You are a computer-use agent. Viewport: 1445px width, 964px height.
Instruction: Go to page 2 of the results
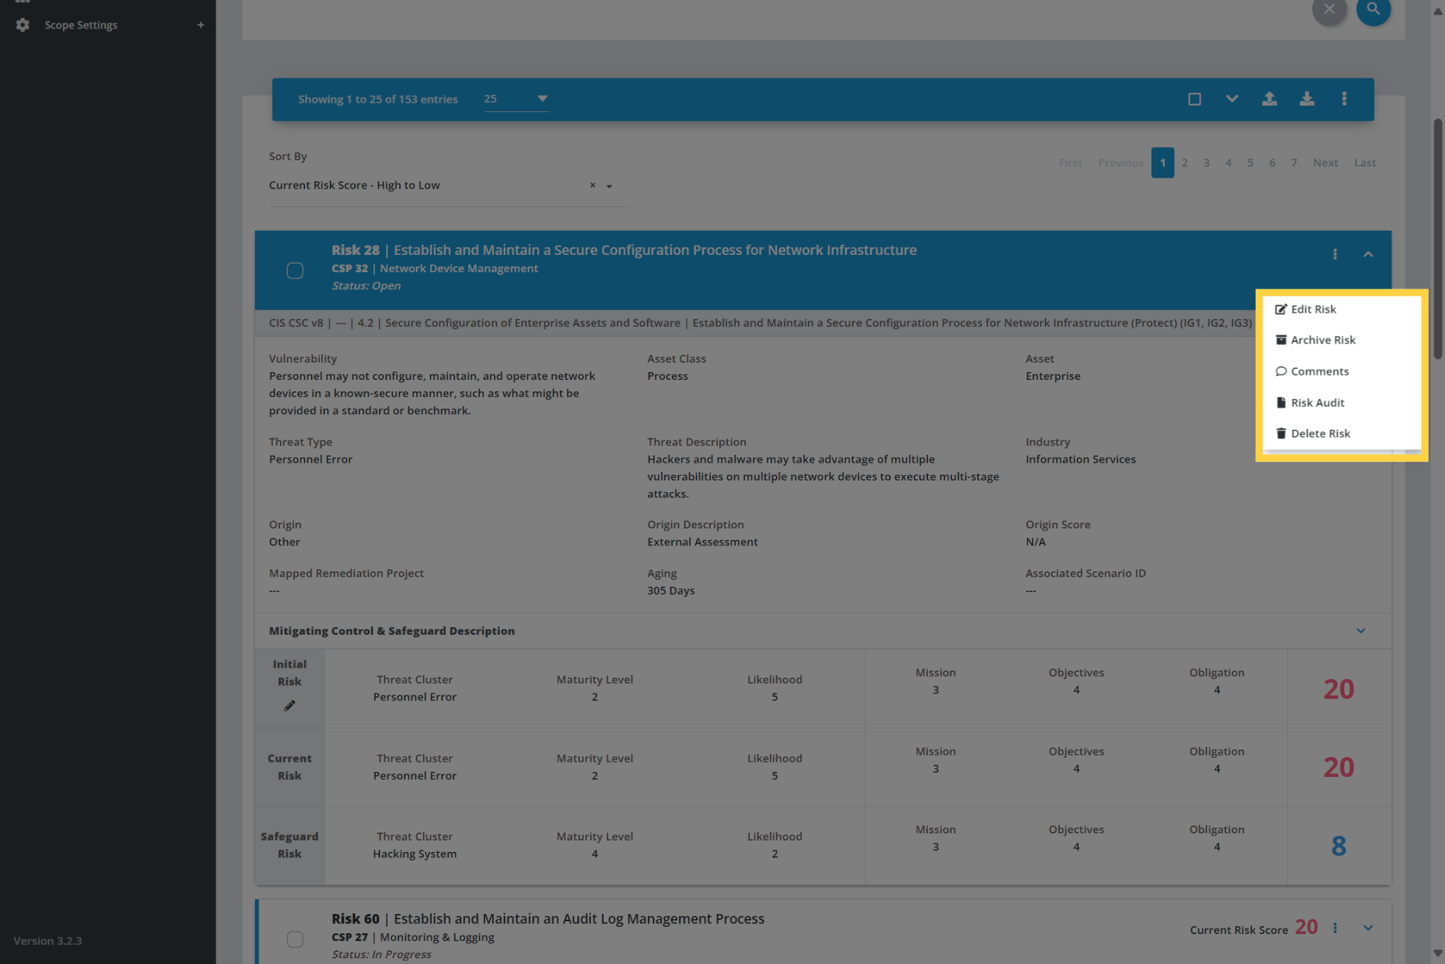coord(1184,163)
